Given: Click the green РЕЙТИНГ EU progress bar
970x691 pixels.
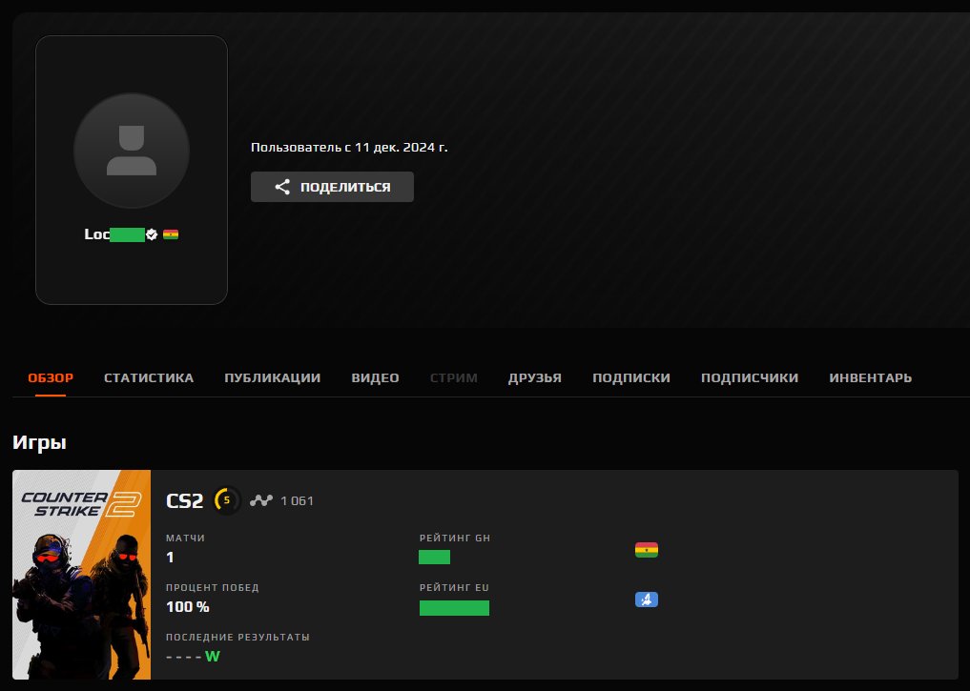Looking at the screenshot, I should click(x=454, y=607).
